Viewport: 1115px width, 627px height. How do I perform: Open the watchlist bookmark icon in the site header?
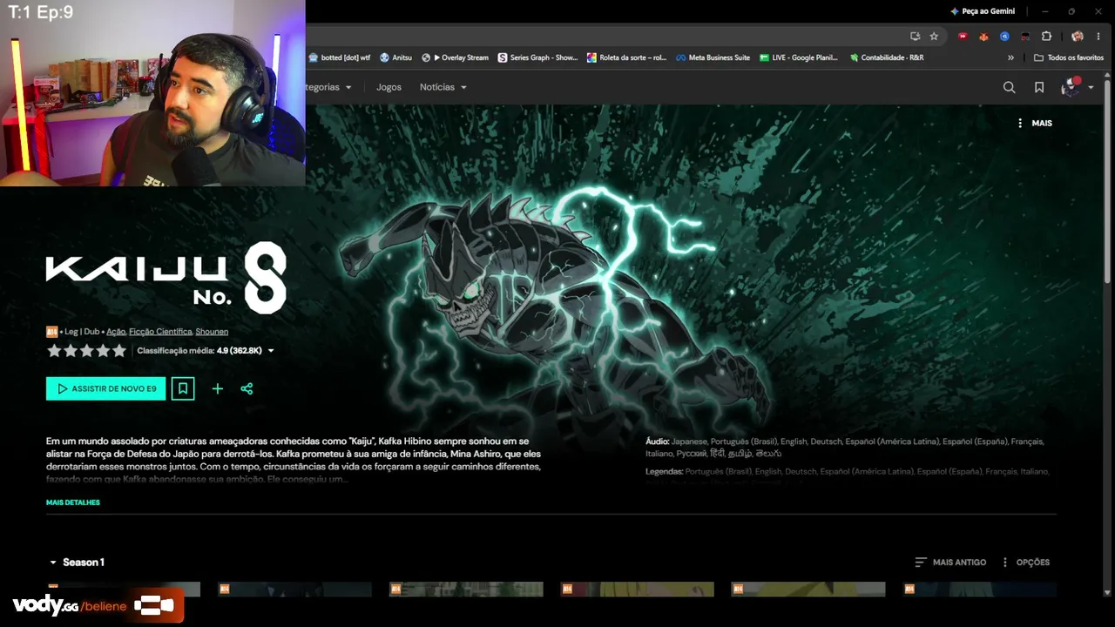pyautogui.click(x=1039, y=87)
